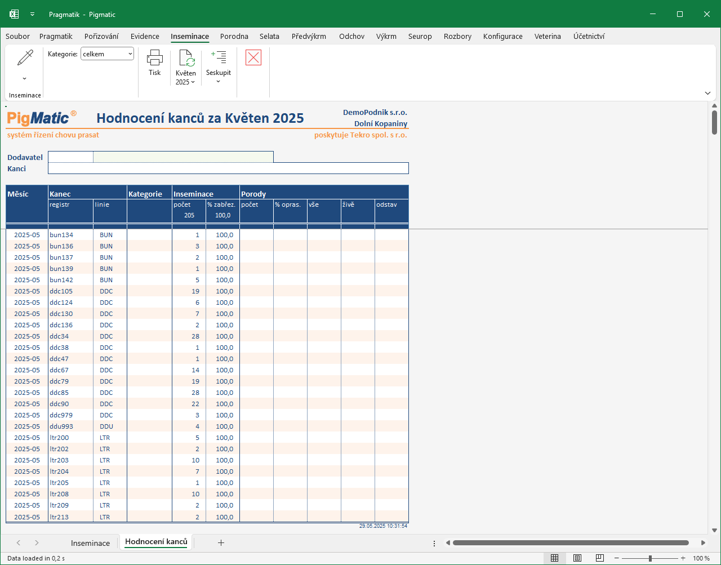Open the Soubor menu
The height and width of the screenshot is (565, 721).
17,36
